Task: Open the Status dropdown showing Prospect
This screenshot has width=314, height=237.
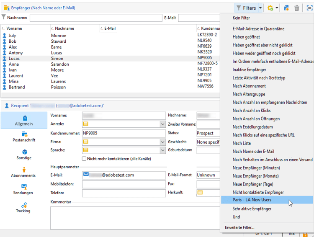Action: [208, 133]
